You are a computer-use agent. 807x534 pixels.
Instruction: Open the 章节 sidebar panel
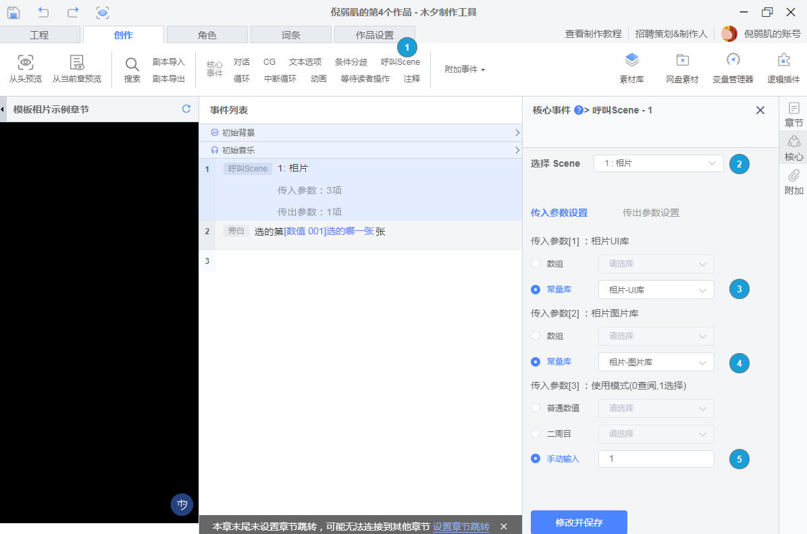tap(793, 114)
